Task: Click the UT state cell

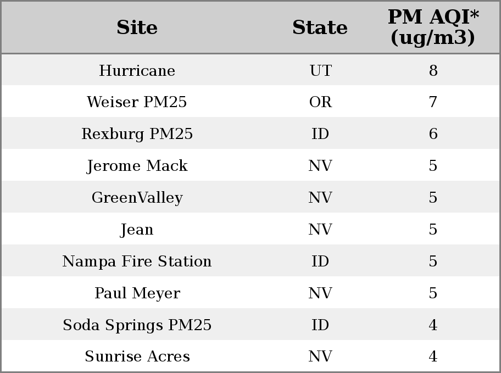Action: 320,70
